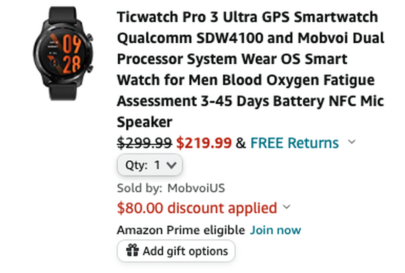Click the current quantity number 1
405x273 pixels.
(157, 166)
